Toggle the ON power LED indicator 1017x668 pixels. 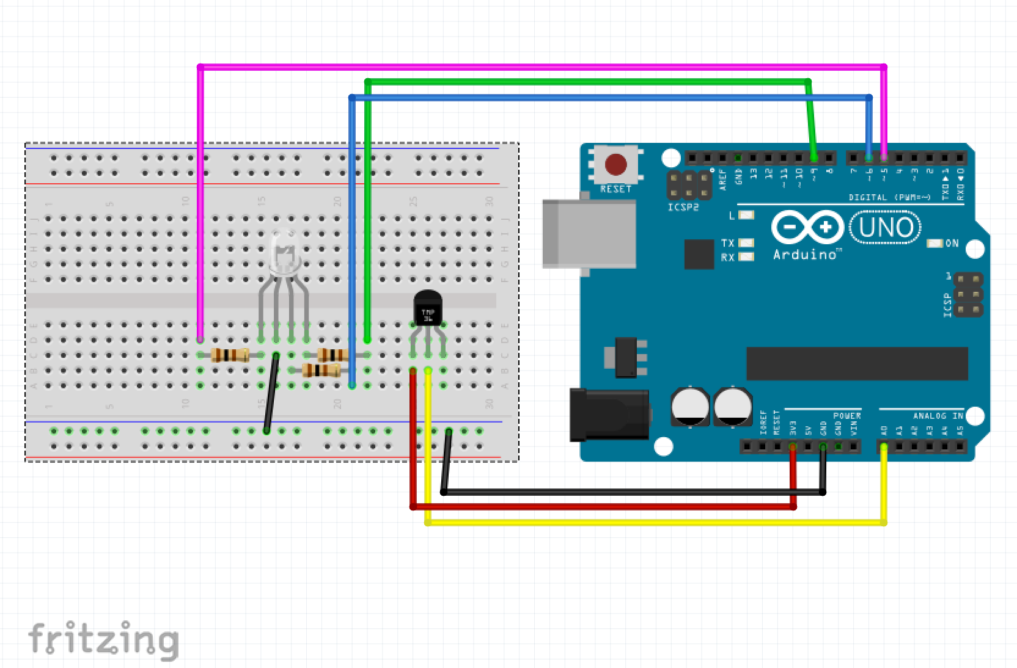point(935,243)
